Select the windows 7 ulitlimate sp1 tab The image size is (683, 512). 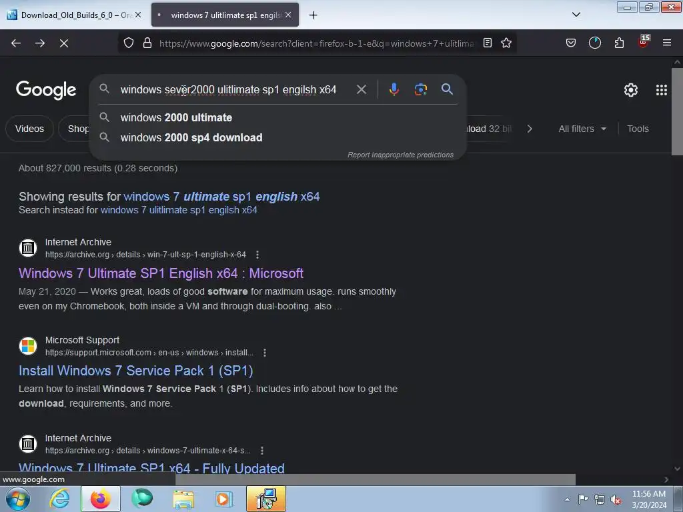click(225, 15)
